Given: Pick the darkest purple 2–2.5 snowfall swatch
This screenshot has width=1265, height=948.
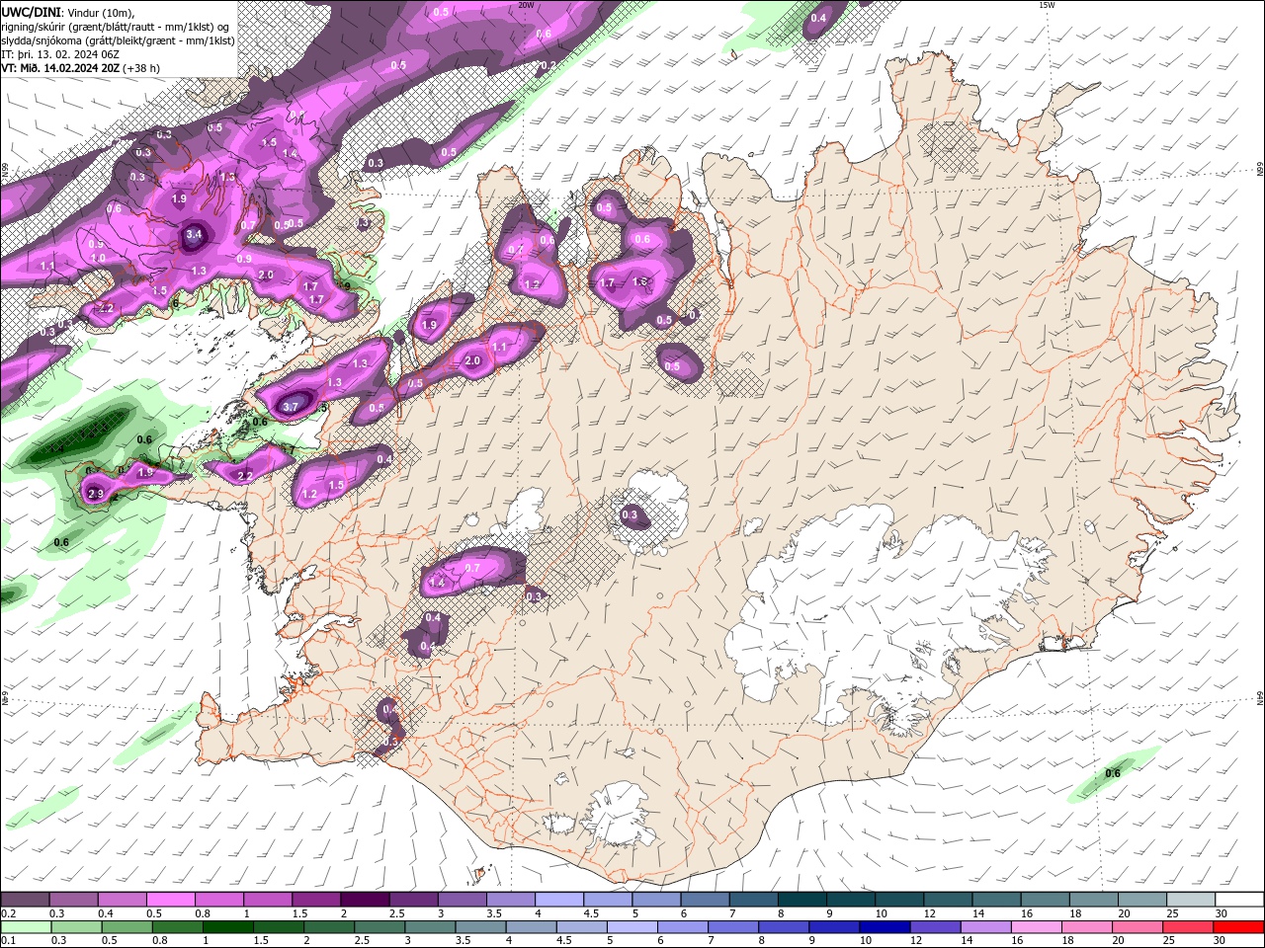Looking at the screenshot, I should [x=365, y=900].
